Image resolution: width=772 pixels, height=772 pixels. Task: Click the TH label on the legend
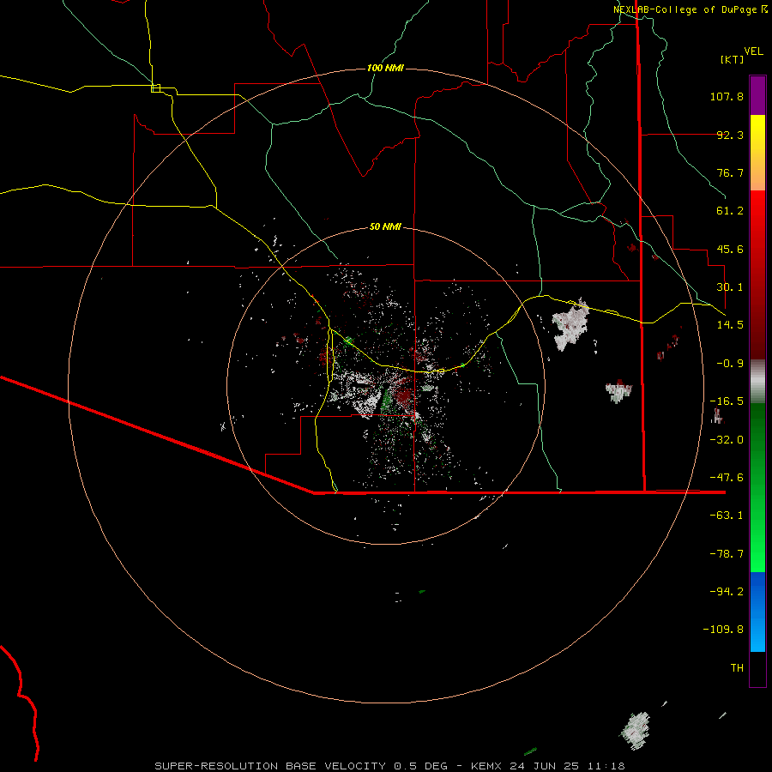(x=737, y=668)
